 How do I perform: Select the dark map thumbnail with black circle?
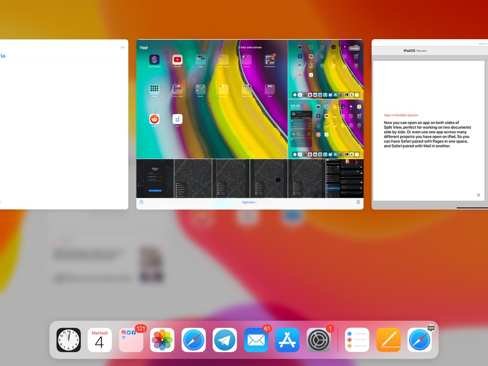(x=269, y=178)
